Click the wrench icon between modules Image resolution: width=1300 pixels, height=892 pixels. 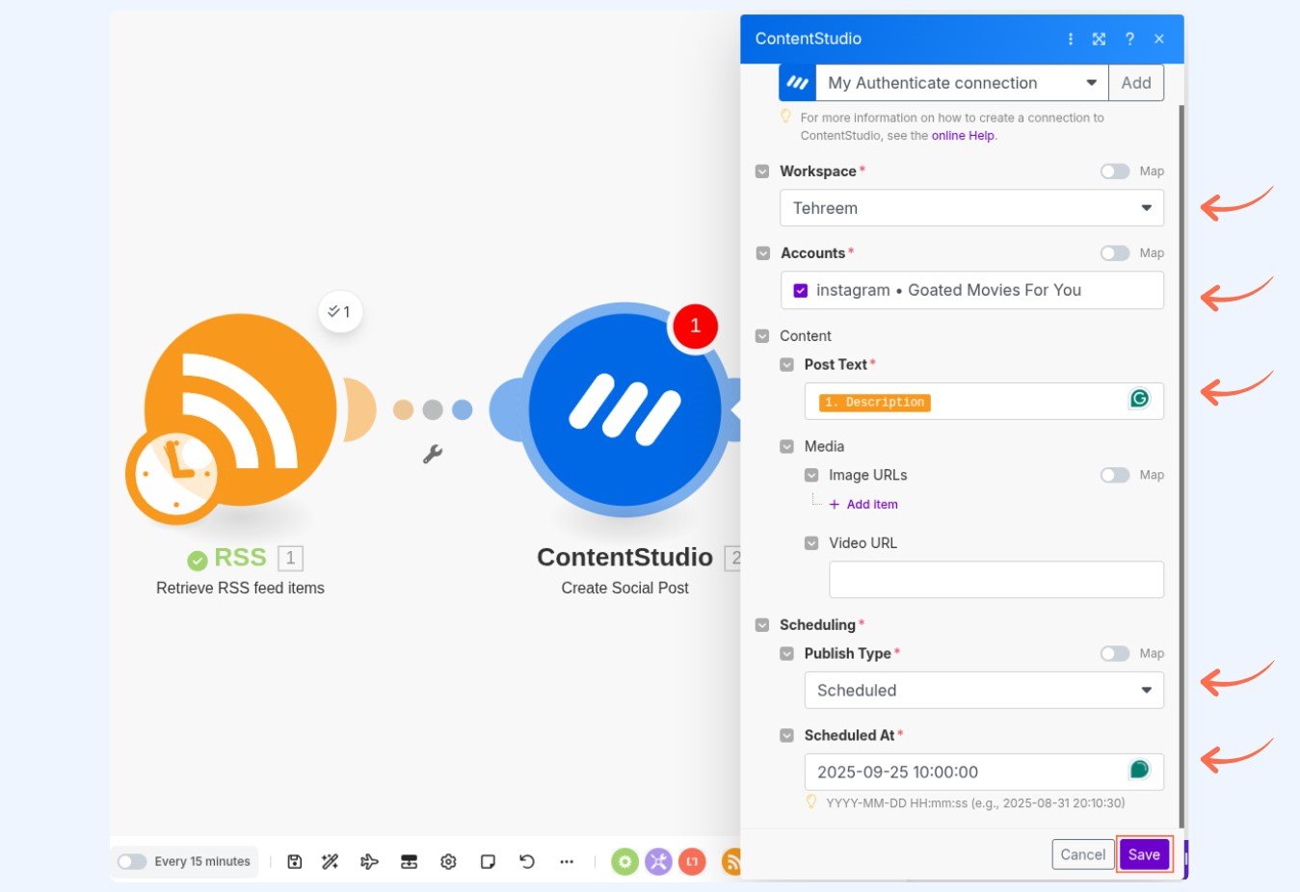[x=433, y=454]
